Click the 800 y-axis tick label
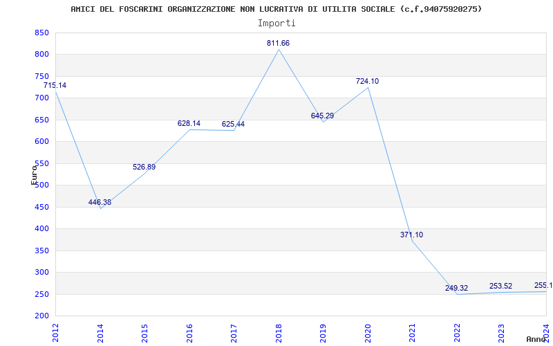 [x=41, y=55]
